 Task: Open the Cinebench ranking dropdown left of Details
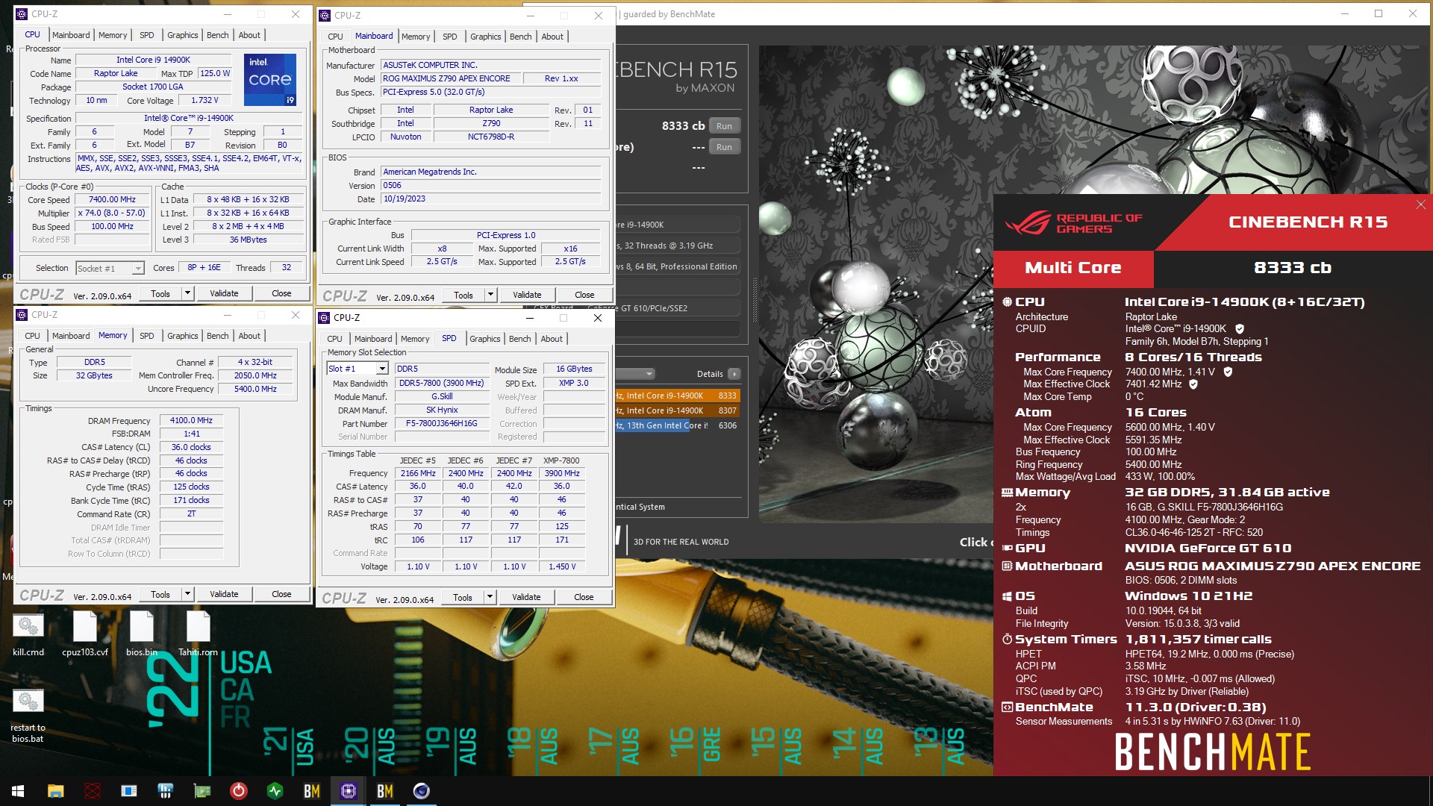635,374
